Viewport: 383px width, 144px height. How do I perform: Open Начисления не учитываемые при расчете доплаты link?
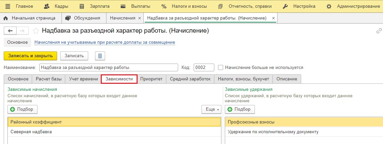[x=105, y=42]
